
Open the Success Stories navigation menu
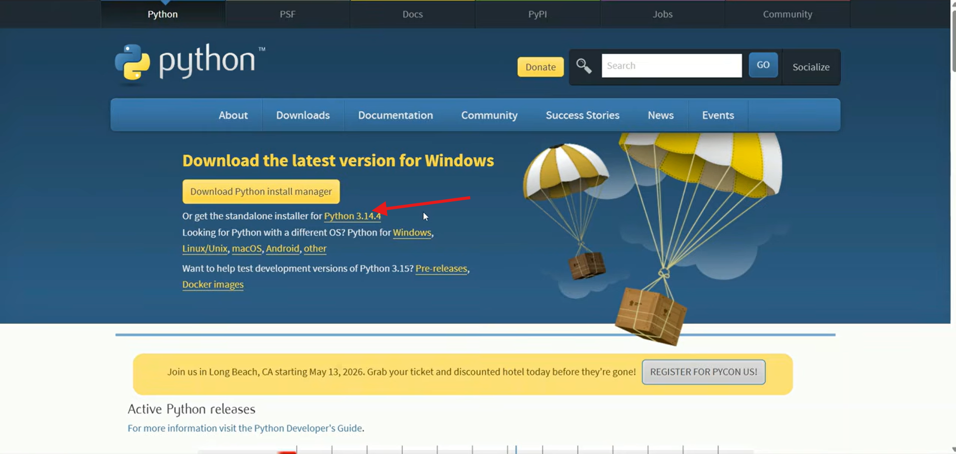tap(582, 115)
